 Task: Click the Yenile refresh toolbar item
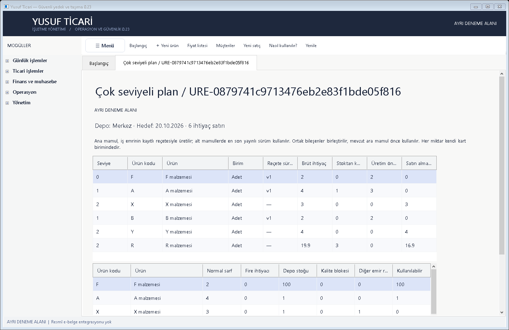311,46
